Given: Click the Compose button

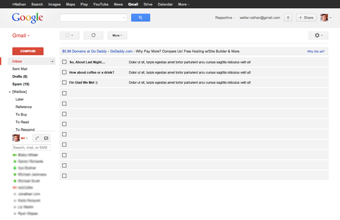Looking at the screenshot, I should click(x=28, y=51).
